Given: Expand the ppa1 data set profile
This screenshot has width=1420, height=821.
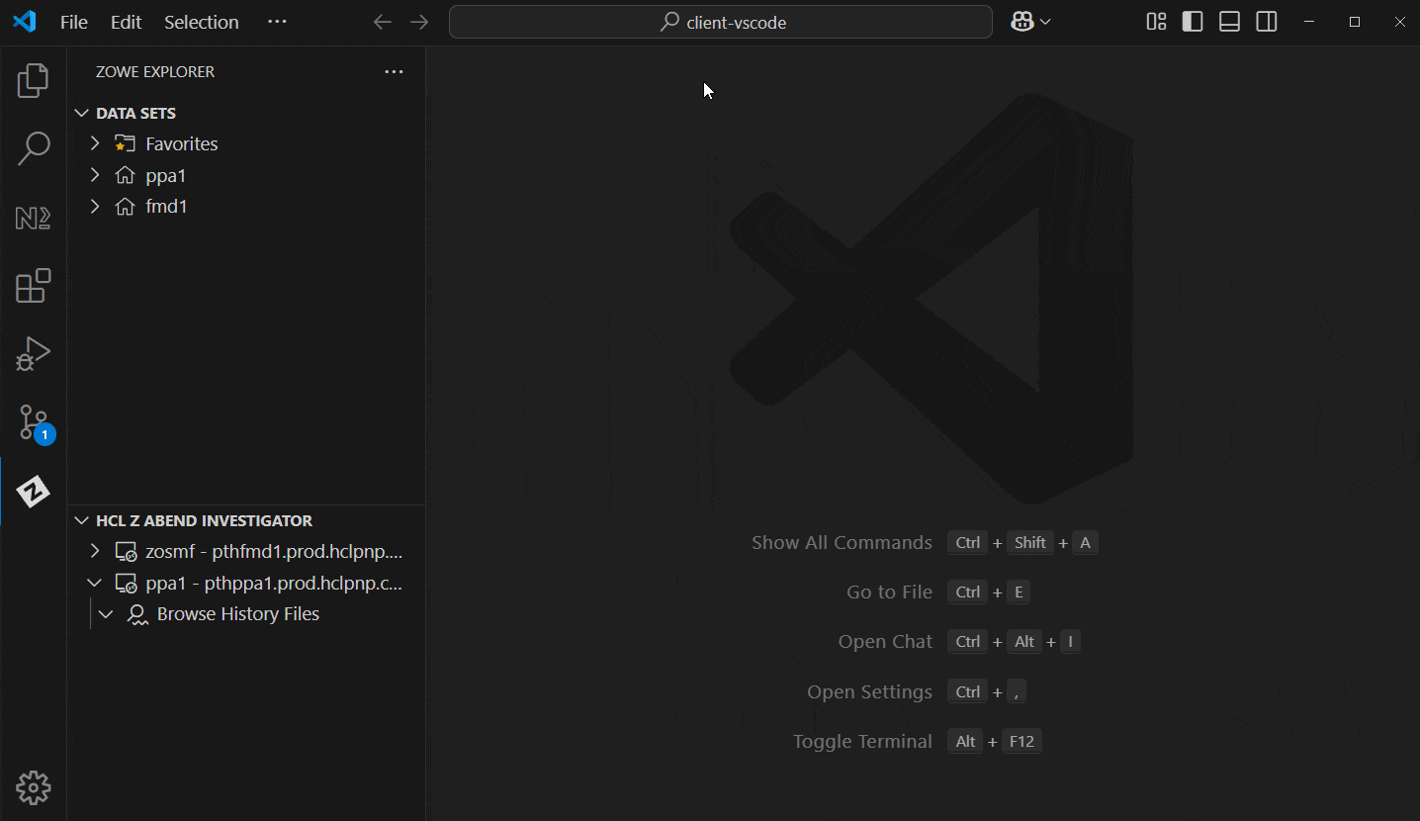Looking at the screenshot, I should (95, 175).
